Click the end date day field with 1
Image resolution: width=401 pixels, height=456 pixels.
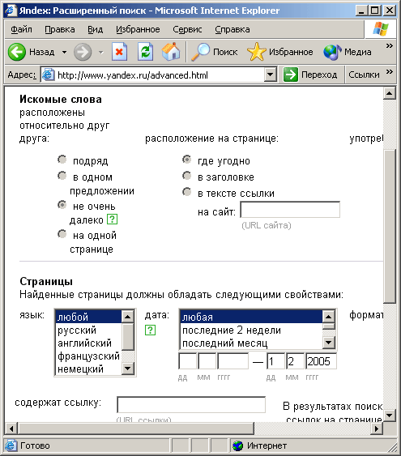pos(275,361)
